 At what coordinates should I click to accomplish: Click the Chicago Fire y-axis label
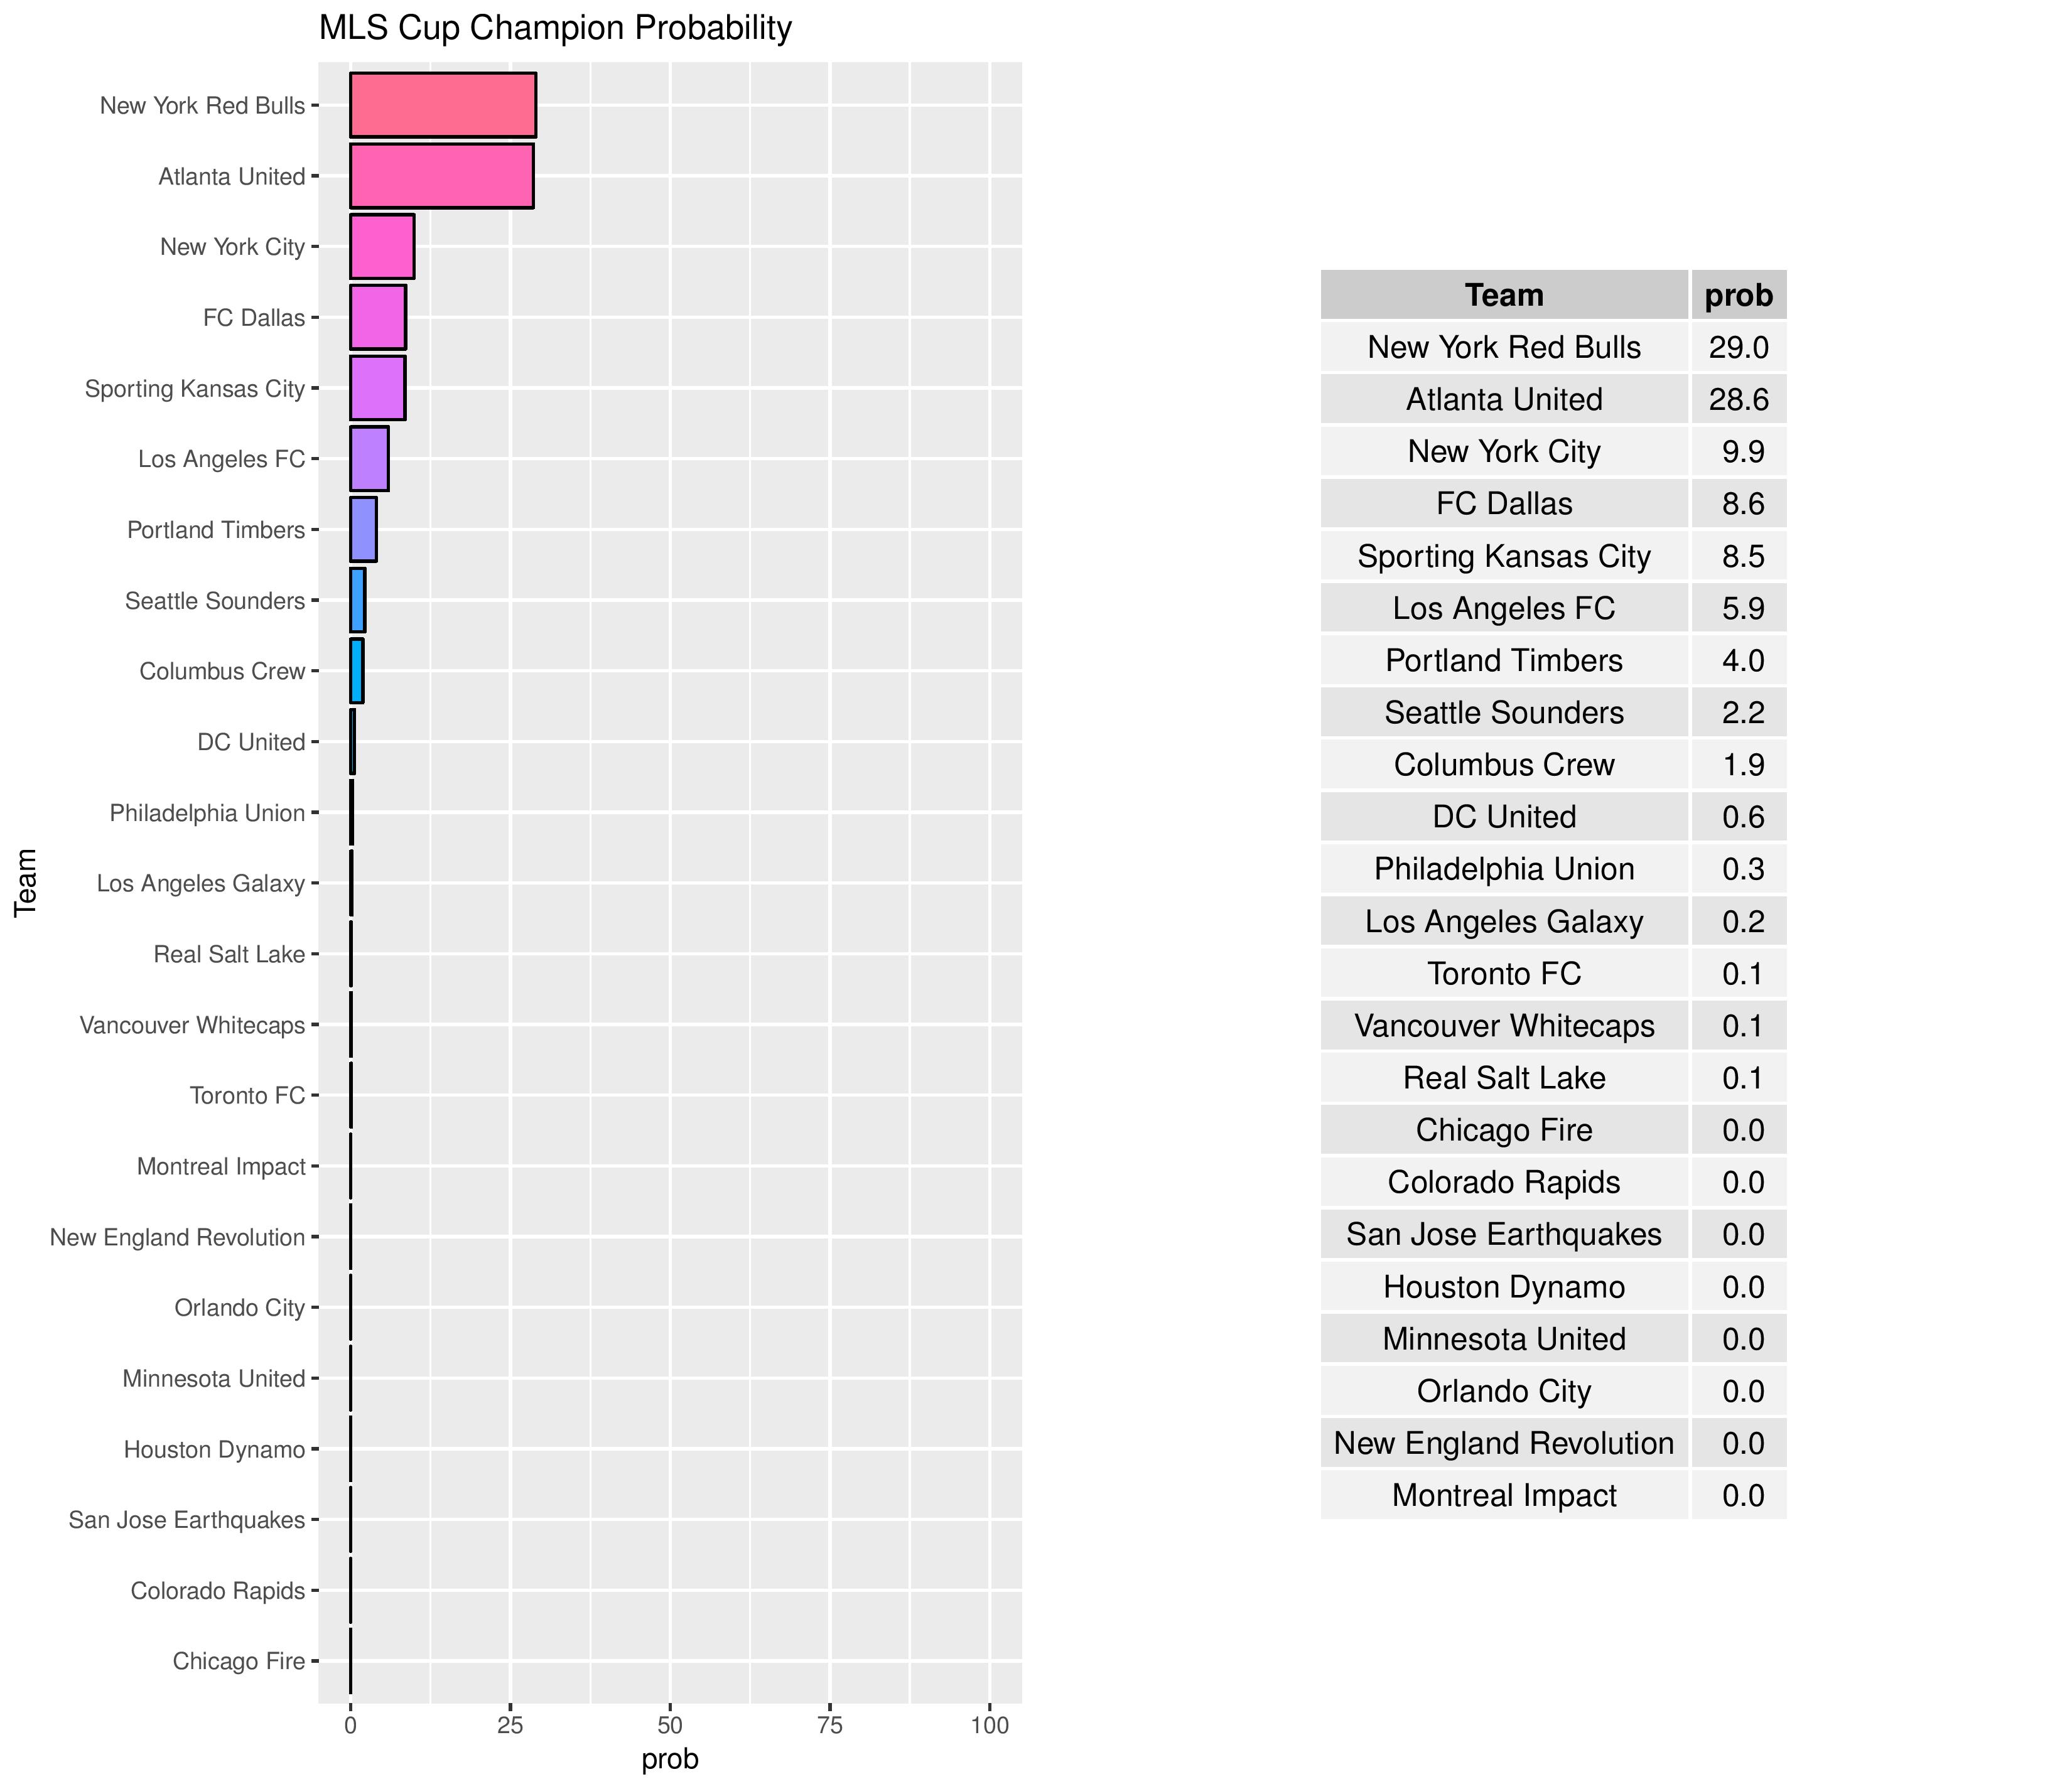tap(238, 1661)
